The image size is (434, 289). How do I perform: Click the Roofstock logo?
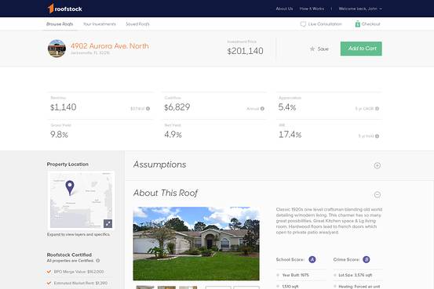point(65,9)
